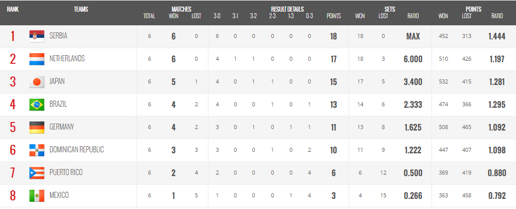Click Brazil's 13 points value
The width and height of the screenshot is (516, 209).
click(333, 105)
